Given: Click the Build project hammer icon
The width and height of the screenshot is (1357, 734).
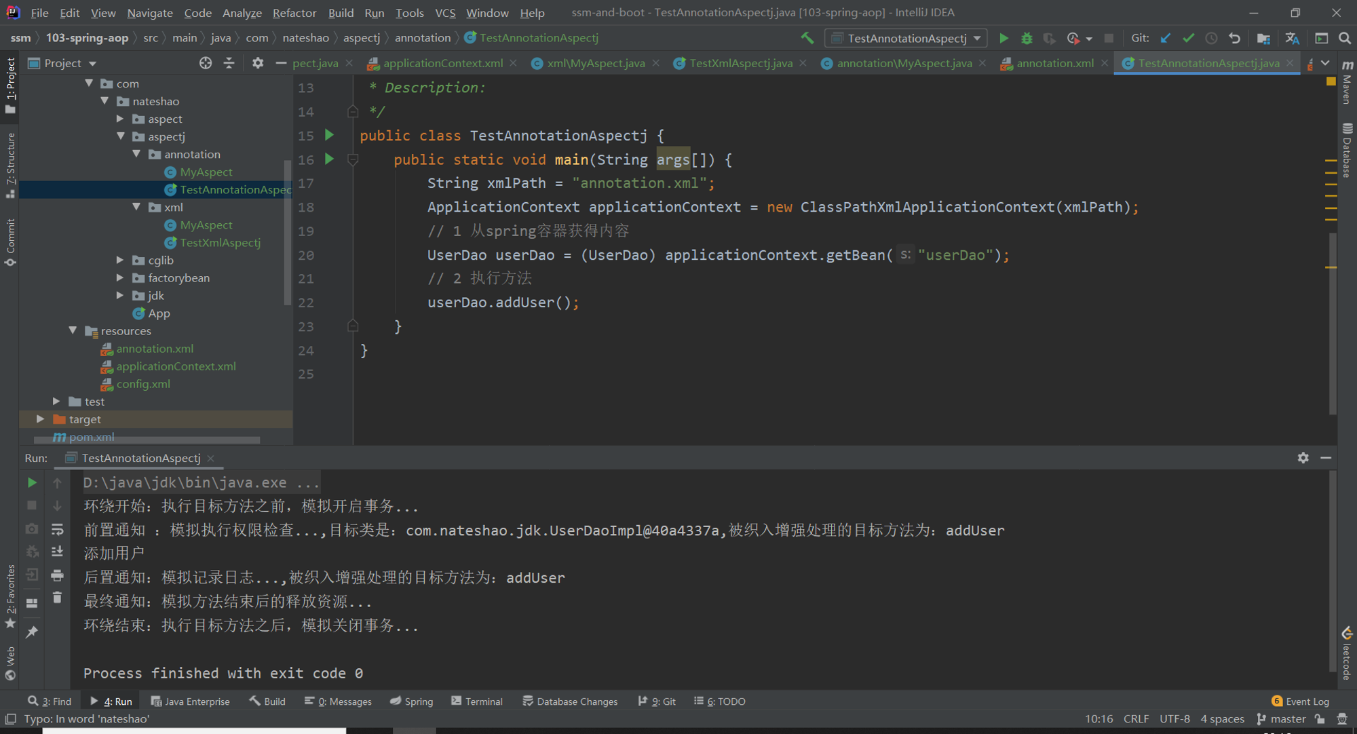Looking at the screenshot, I should tap(807, 38).
